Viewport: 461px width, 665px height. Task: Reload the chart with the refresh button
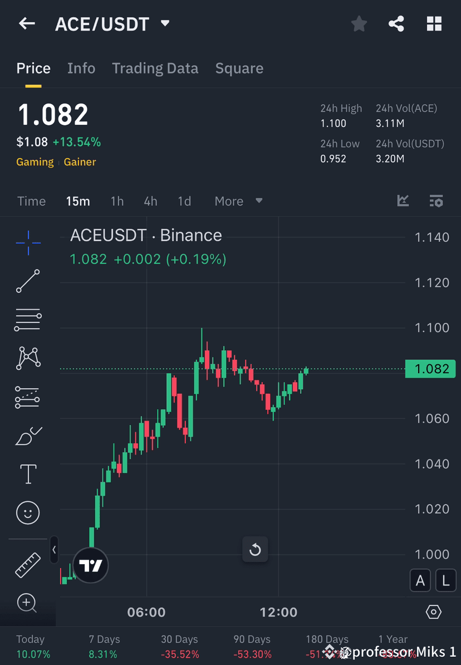click(x=255, y=549)
